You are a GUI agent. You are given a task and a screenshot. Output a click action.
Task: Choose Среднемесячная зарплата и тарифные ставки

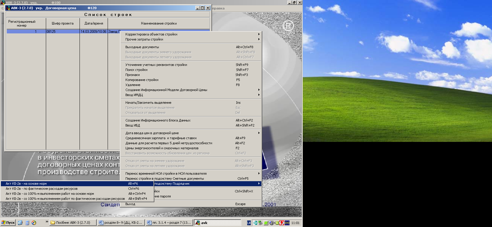pos(191,138)
